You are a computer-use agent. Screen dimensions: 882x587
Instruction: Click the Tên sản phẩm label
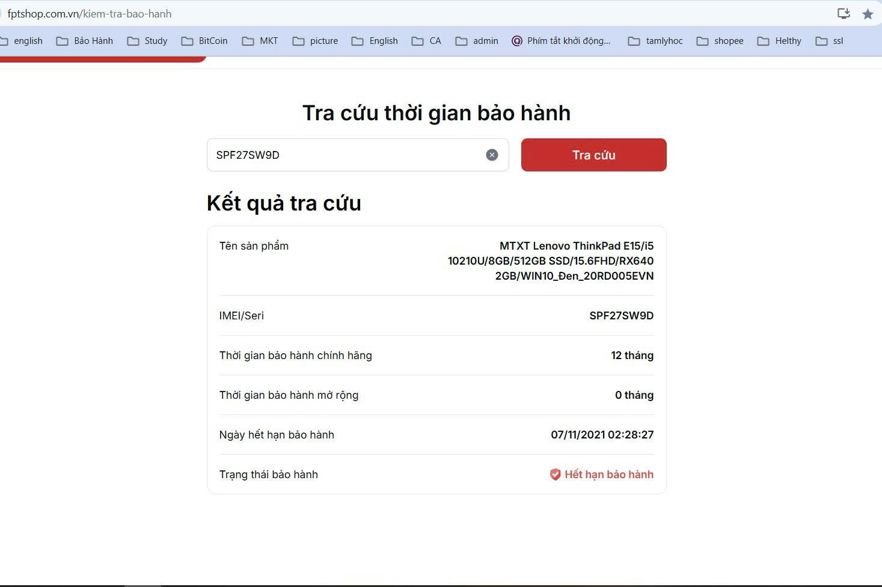pos(254,246)
